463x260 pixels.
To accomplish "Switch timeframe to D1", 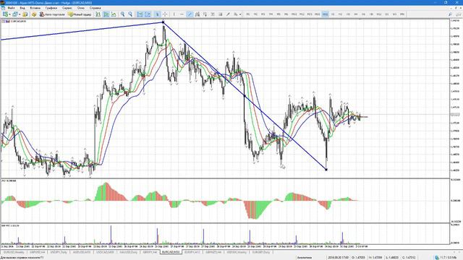I will pos(387,14).
